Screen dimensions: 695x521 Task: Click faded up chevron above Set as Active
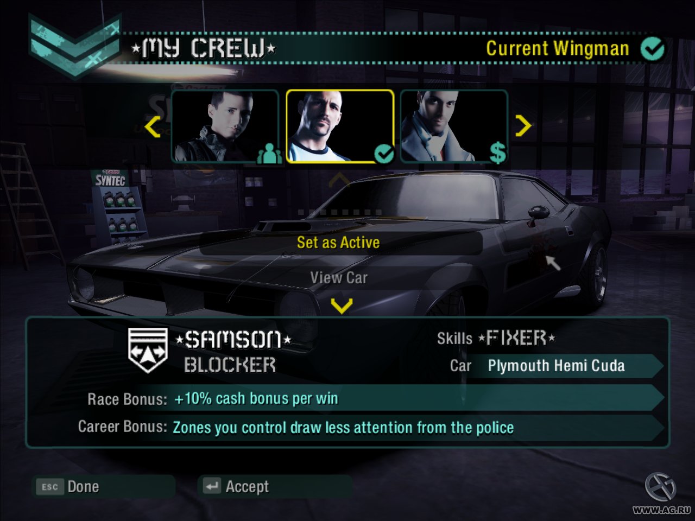tap(339, 180)
